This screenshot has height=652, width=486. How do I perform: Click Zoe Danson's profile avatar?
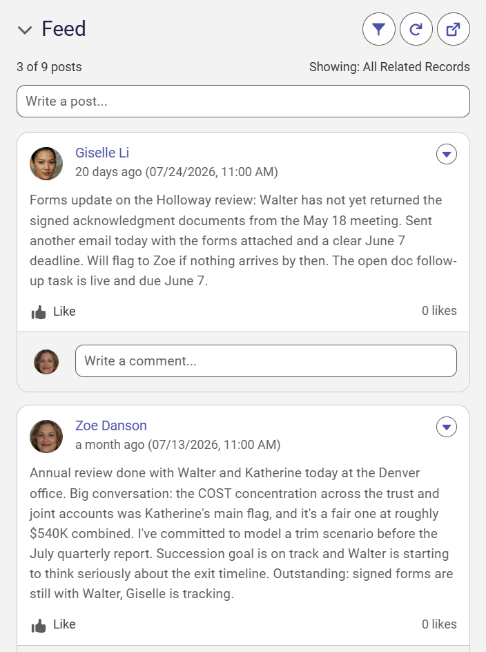[46, 437]
